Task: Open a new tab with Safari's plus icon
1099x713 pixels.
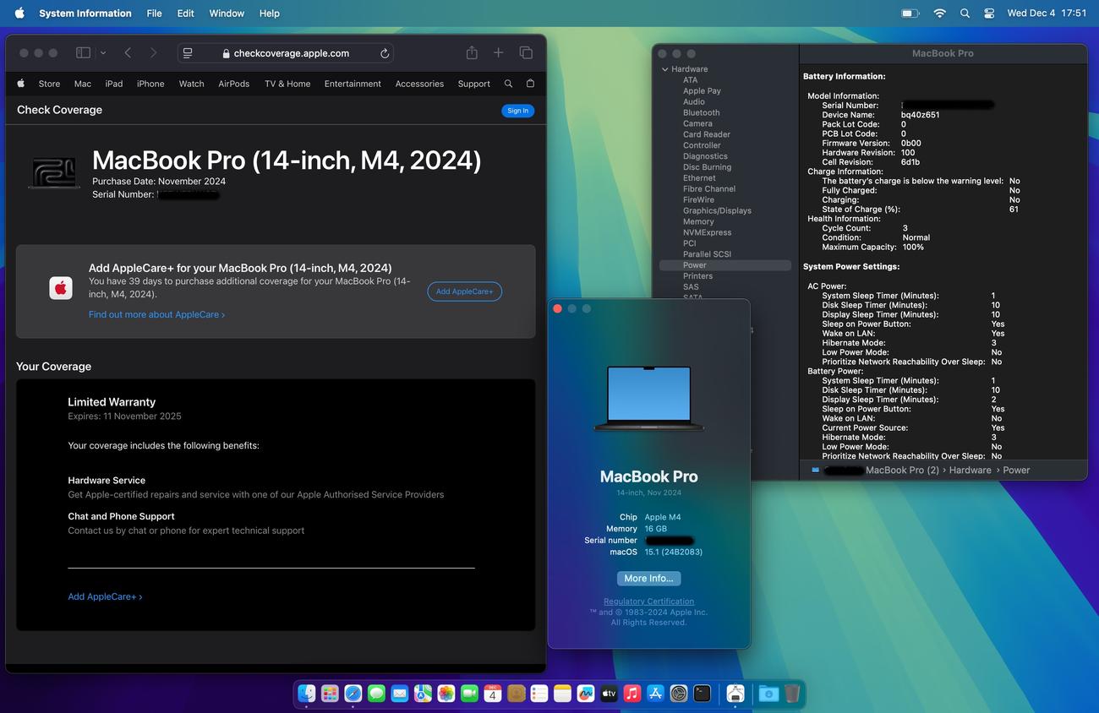Action: tap(499, 53)
